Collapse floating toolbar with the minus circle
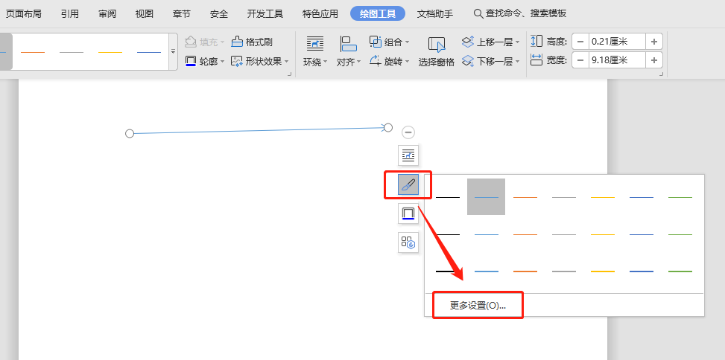This screenshot has width=725, height=360. (408, 132)
